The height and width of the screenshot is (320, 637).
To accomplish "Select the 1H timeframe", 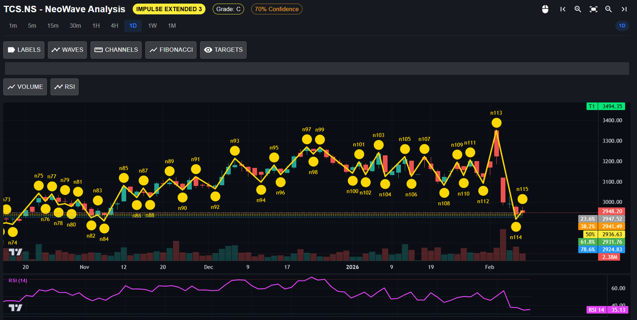I will click(96, 25).
